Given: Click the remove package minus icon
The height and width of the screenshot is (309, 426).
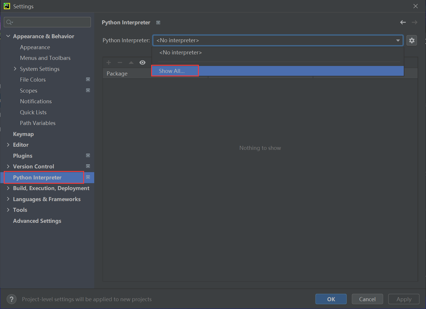Looking at the screenshot, I should click(120, 62).
